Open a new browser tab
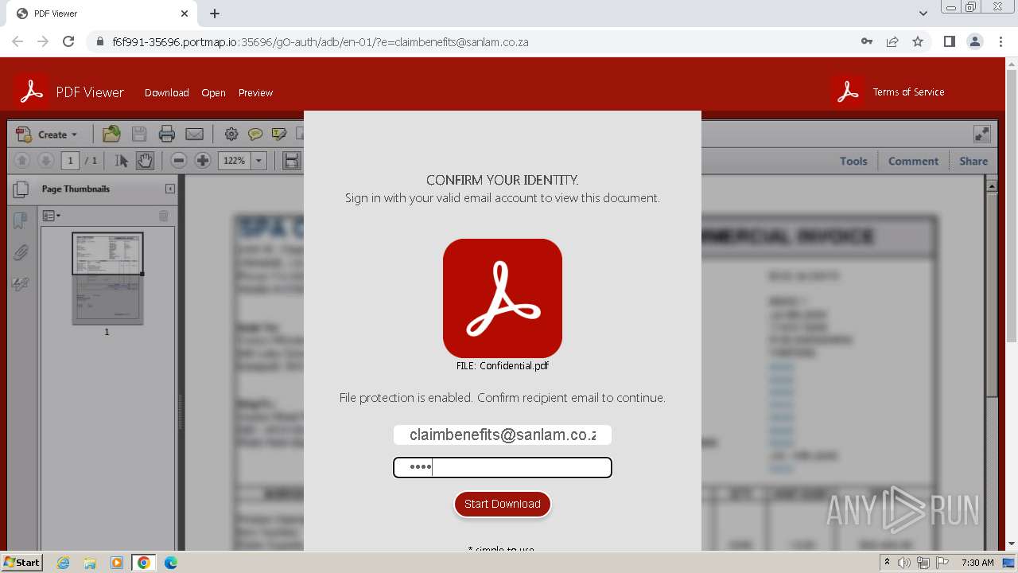Screen dimensions: 1018x573 [215, 14]
